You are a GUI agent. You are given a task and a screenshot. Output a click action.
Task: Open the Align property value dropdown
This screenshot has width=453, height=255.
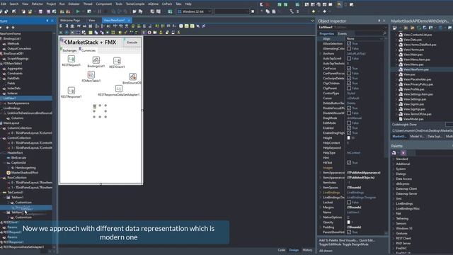(382, 38)
